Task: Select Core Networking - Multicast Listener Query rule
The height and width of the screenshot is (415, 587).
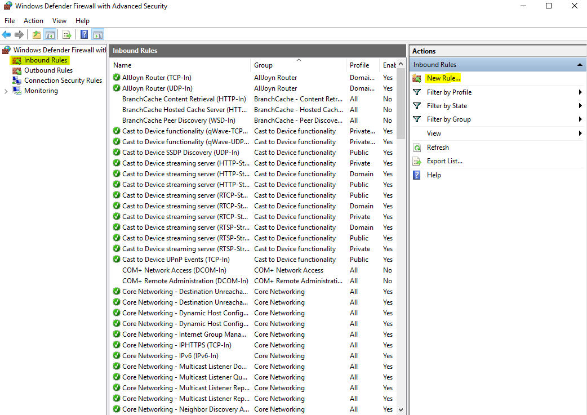Action: (x=253, y=377)
